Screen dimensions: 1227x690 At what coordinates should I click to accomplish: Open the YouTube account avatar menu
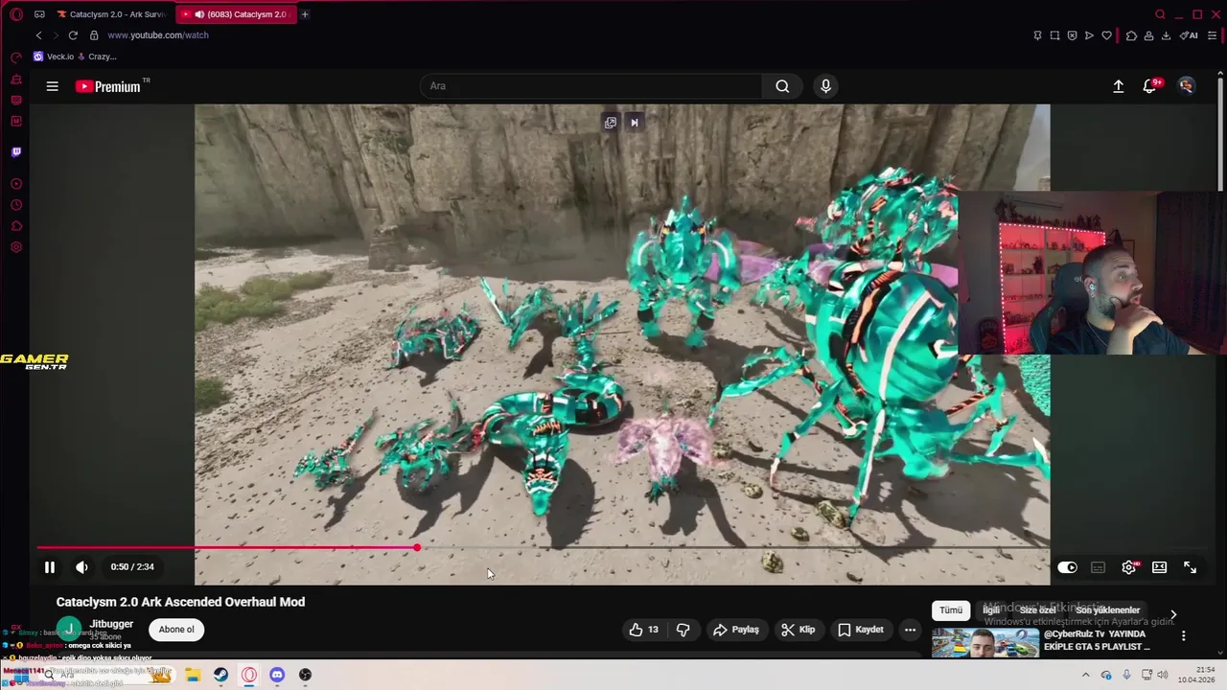pyautogui.click(x=1187, y=86)
